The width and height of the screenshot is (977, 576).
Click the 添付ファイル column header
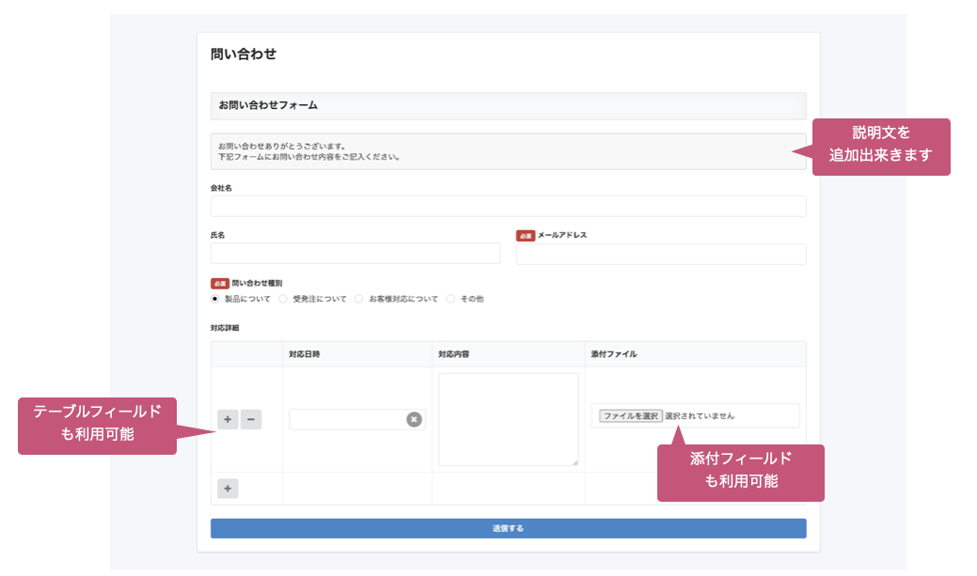(613, 354)
